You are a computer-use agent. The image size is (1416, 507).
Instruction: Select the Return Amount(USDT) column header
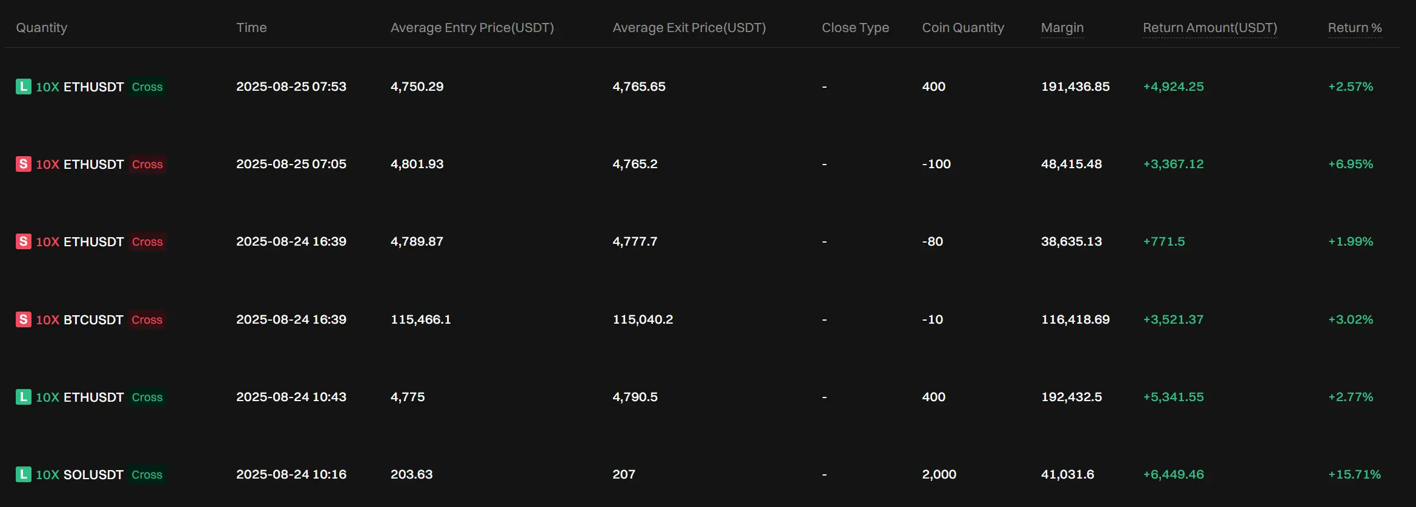1210,28
